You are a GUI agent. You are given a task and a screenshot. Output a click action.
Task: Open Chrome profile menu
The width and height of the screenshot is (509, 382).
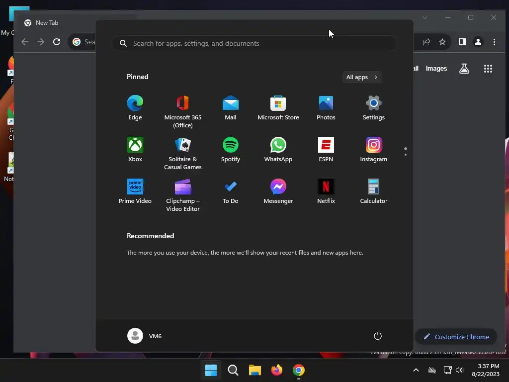tap(478, 42)
